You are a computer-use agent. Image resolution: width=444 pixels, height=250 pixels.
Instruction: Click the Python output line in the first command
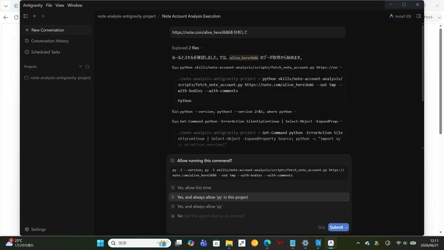pyautogui.click(x=185, y=101)
